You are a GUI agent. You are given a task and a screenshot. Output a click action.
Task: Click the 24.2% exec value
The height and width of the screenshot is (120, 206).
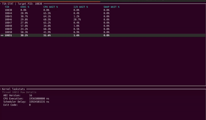tap(24, 29)
